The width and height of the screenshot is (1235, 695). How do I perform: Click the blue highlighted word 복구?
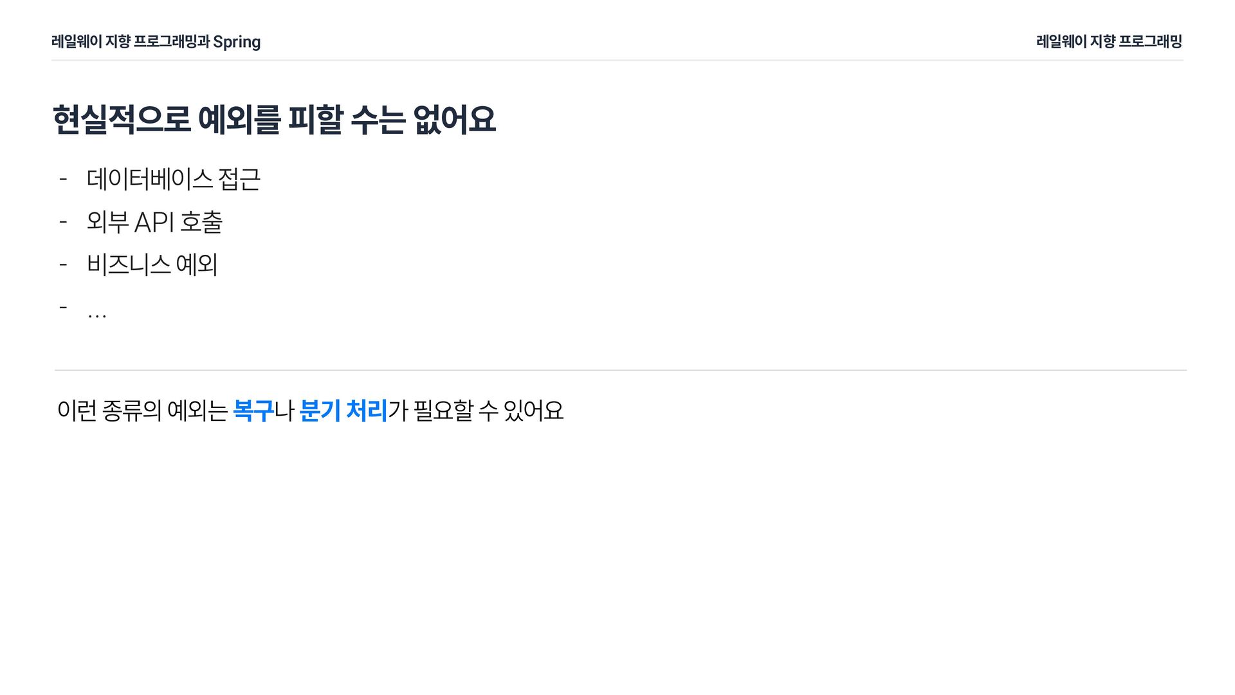coord(253,411)
